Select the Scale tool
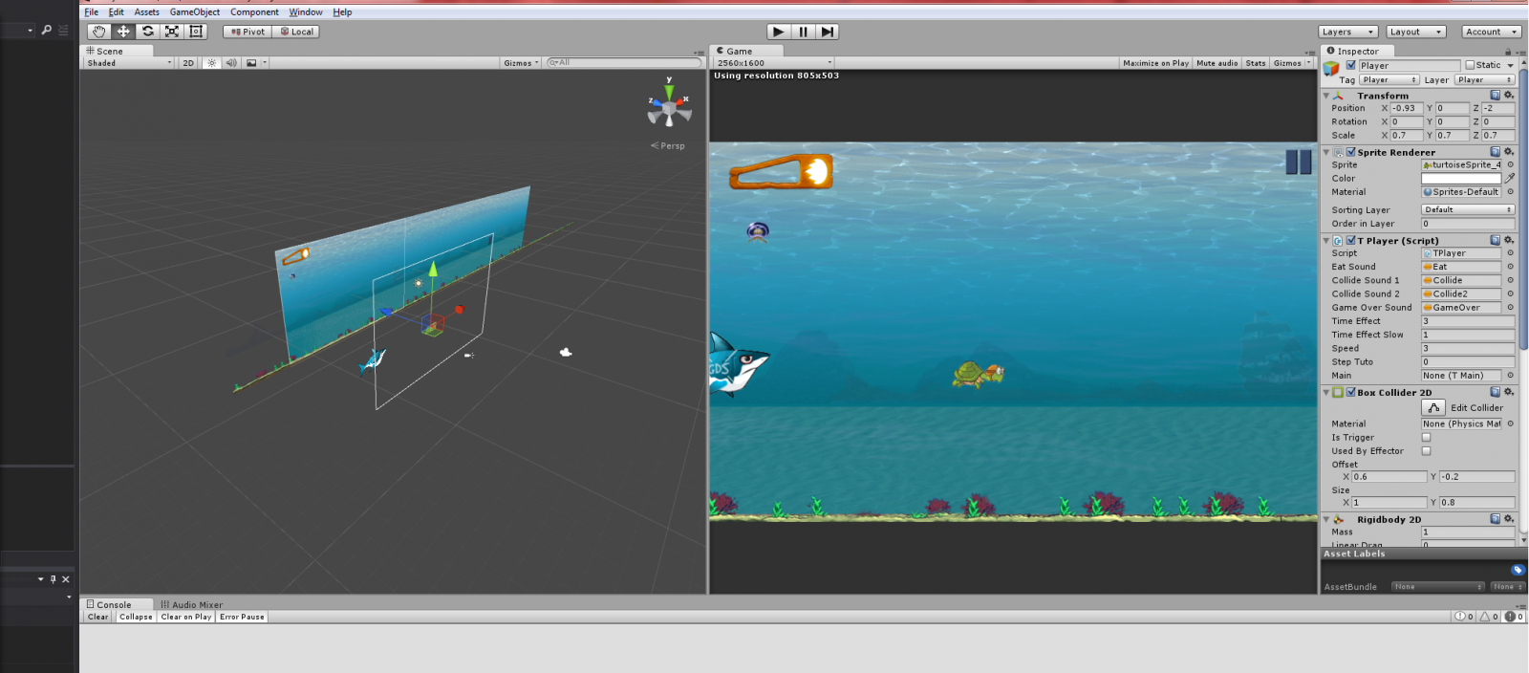1529x673 pixels. point(172,32)
